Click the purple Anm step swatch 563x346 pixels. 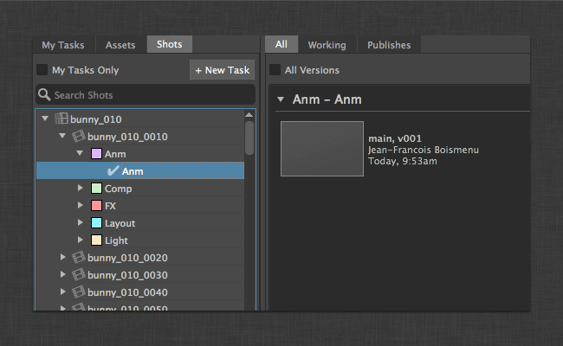[x=96, y=154]
